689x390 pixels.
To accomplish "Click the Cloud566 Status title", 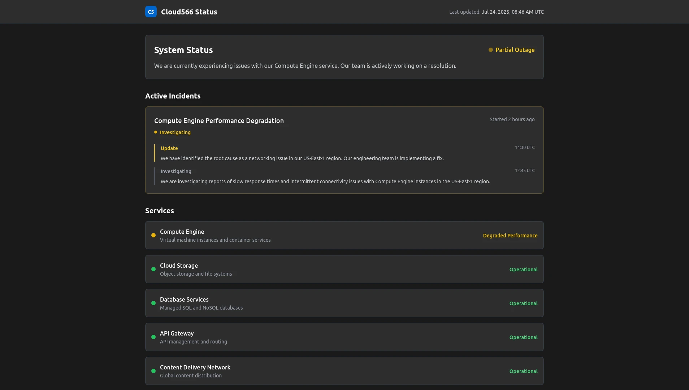I will [189, 12].
